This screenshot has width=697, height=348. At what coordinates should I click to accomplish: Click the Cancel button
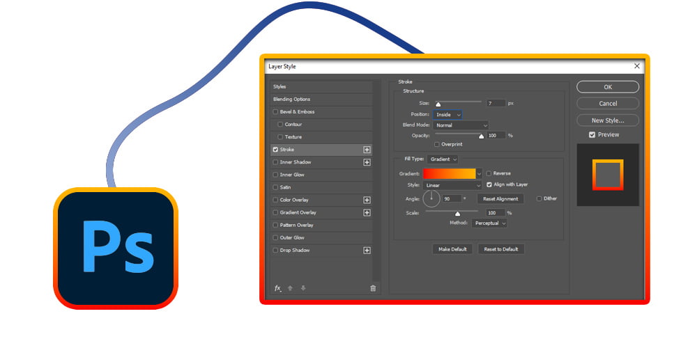pyautogui.click(x=608, y=104)
